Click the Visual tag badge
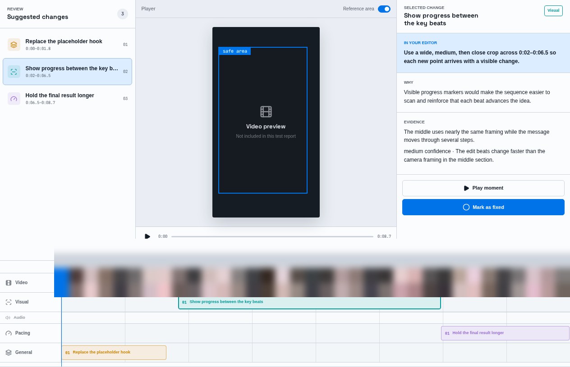Screen dimensions: 570x367 (x=553, y=11)
